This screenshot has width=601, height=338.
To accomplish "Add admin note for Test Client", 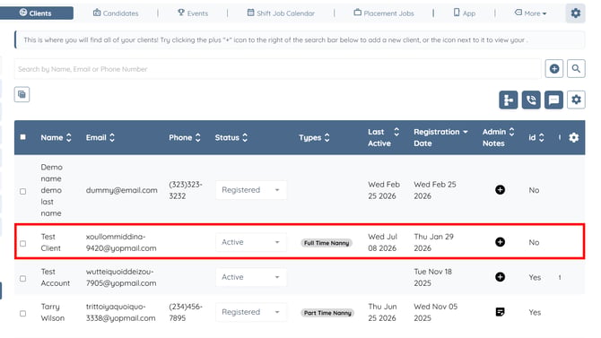I will (x=500, y=242).
